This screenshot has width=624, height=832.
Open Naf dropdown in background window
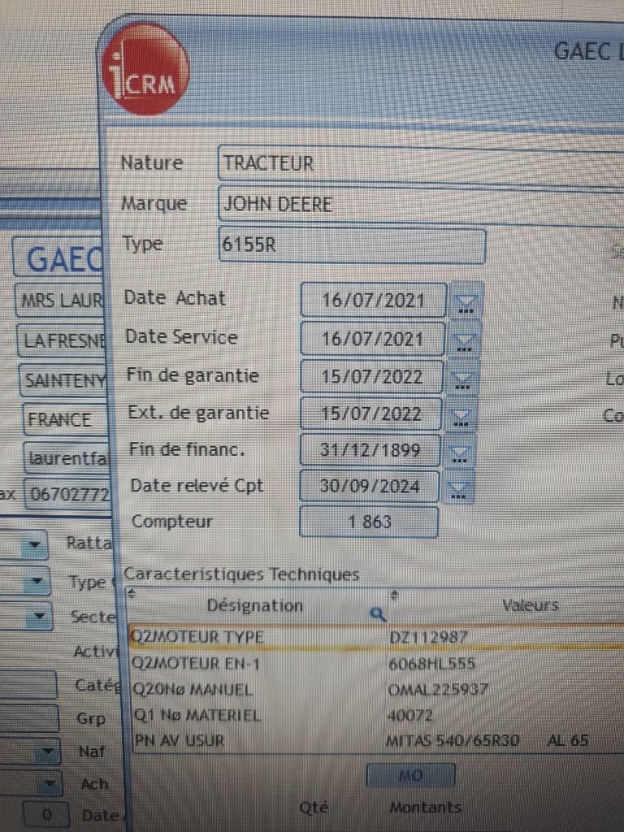click(46, 752)
